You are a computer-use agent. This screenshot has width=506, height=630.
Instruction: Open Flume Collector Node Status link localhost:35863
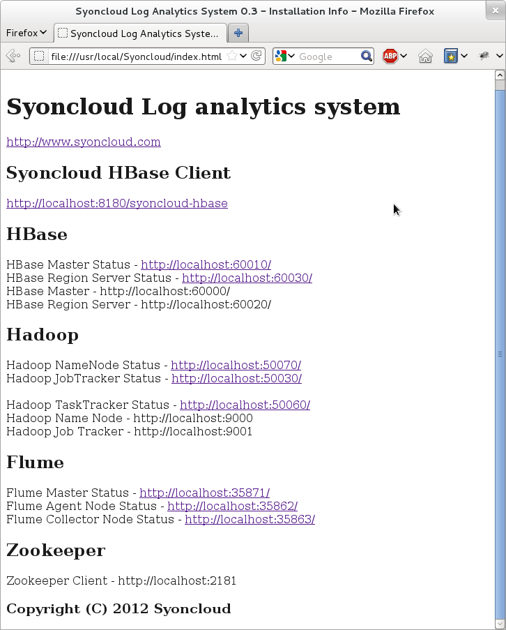(x=250, y=520)
